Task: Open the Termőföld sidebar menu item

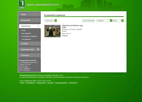Action: click(x=30, y=44)
